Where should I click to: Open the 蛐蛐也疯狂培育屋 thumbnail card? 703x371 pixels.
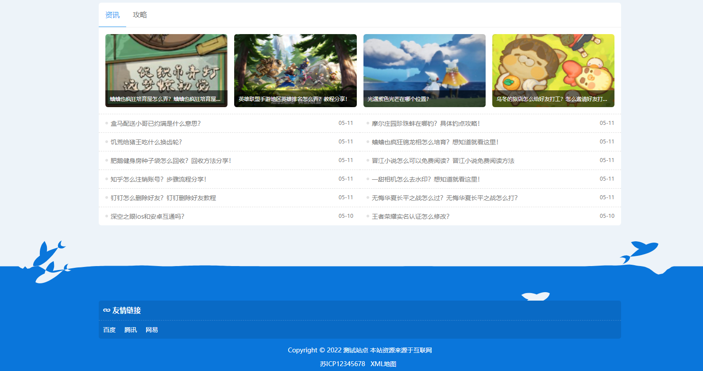pos(166,70)
